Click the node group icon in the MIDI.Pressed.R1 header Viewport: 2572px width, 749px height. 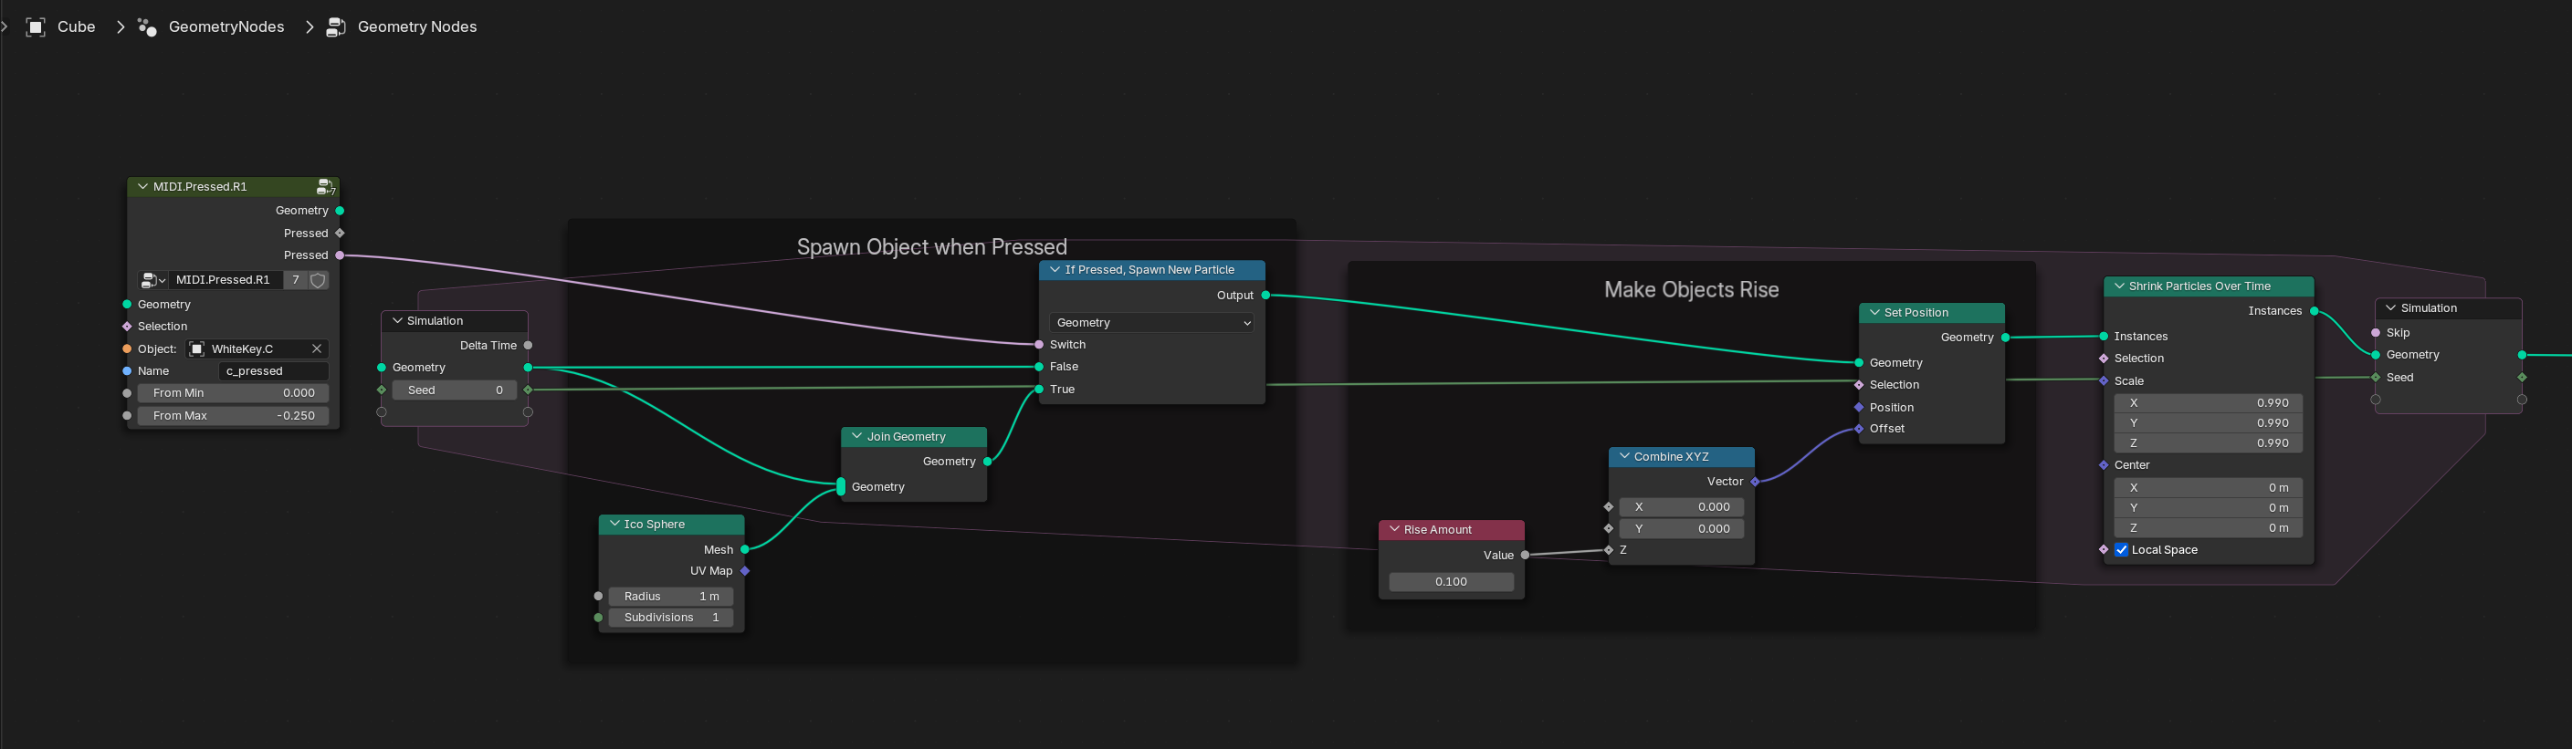325,186
